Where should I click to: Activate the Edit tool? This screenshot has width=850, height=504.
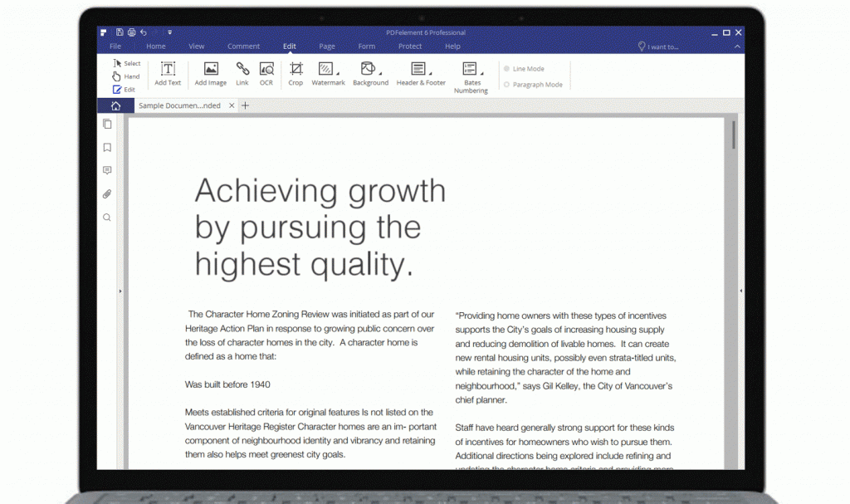click(125, 90)
